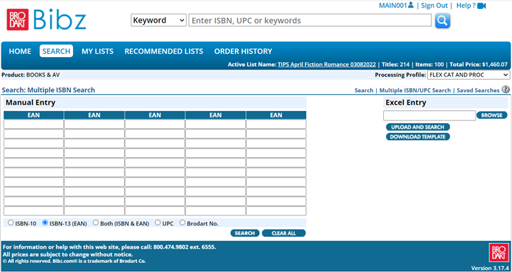The height and width of the screenshot is (272, 512).
Task: Open the active list TIPS April Fiction Romance
Action: point(327,65)
